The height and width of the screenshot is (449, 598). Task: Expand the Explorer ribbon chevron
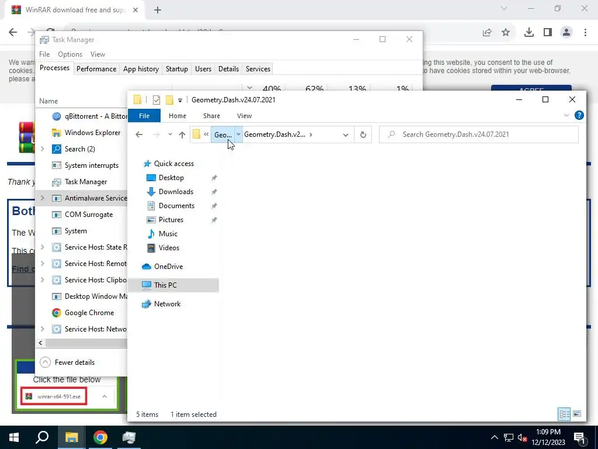tap(566, 115)
